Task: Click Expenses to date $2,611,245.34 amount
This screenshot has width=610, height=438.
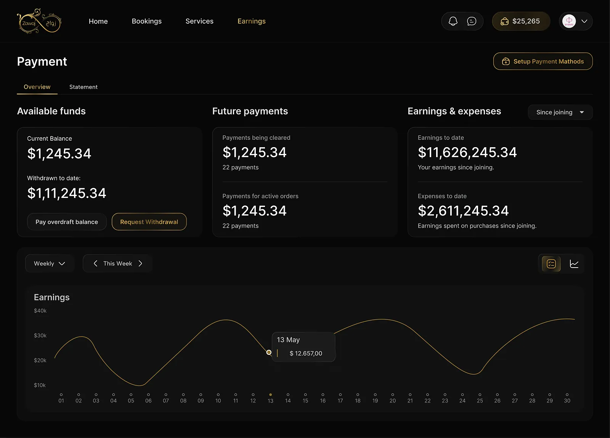Action: click(x=463, y=211)
